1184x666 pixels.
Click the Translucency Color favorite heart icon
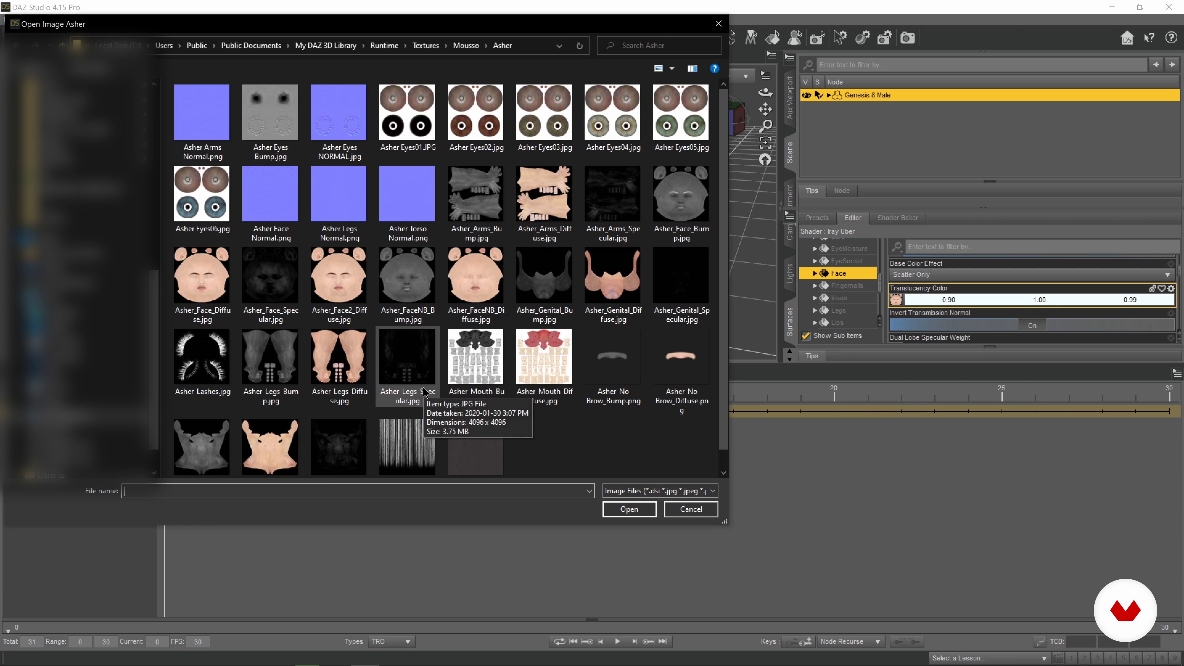pyautogui.click(x=1162, y=289)
